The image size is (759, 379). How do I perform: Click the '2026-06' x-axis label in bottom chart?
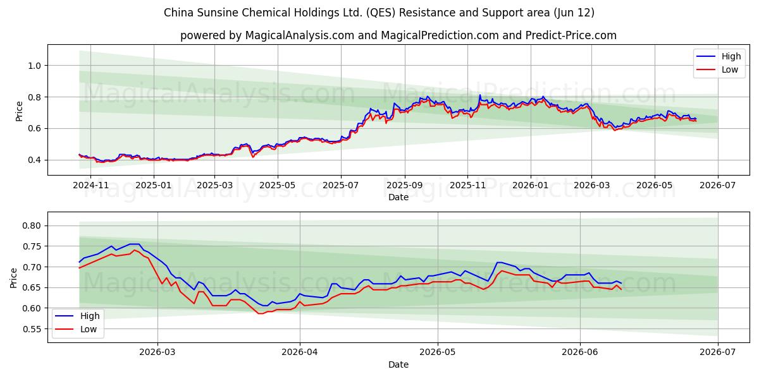pyautogui.click(x=580, y=352)
